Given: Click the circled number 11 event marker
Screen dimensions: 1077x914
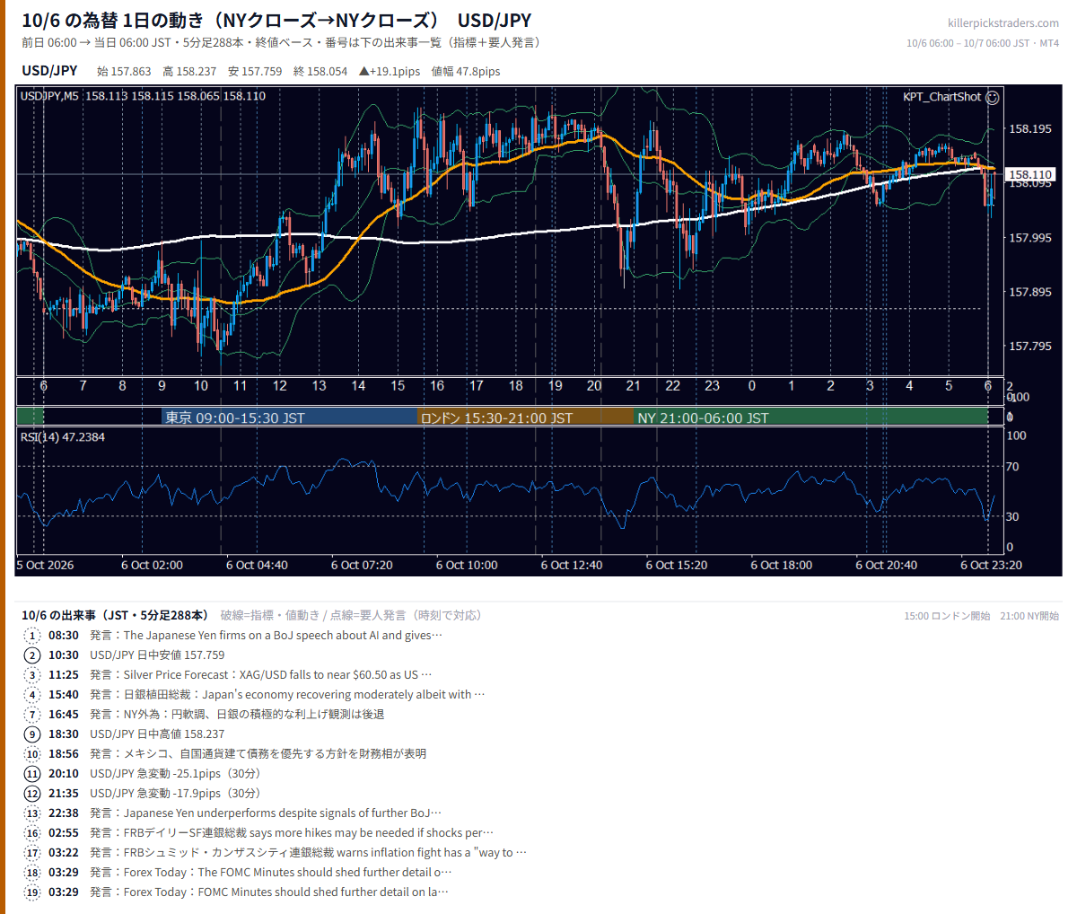Looking at the screenshot, I should point(32,774).
